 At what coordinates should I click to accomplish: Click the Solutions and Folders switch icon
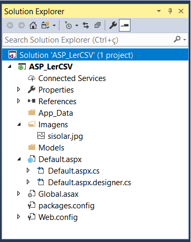(x=45, y=25)
